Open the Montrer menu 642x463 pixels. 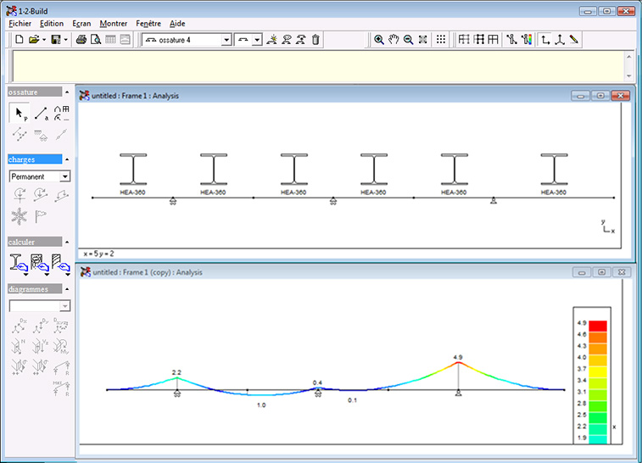click(114, 24)
